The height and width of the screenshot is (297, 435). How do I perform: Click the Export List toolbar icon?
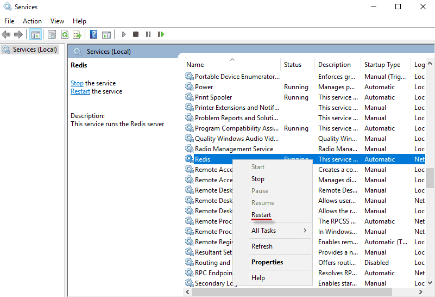point(77,34)
